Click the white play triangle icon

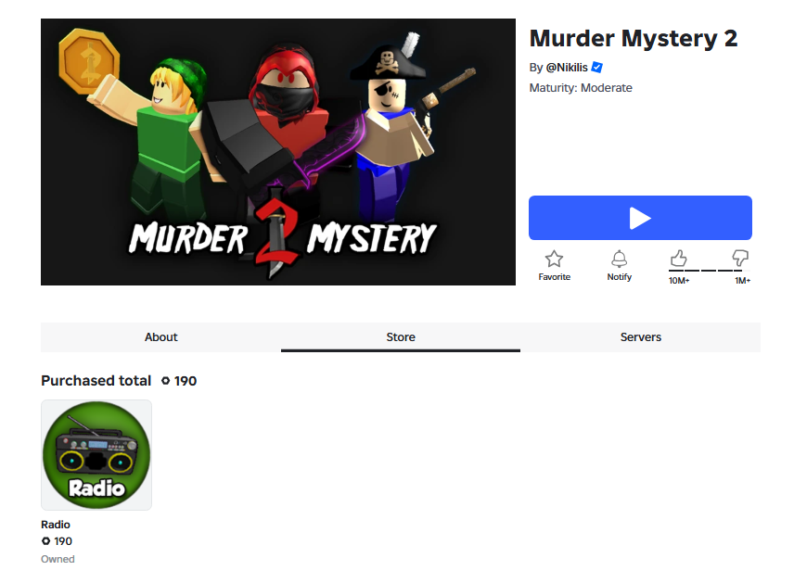(640, 218)
